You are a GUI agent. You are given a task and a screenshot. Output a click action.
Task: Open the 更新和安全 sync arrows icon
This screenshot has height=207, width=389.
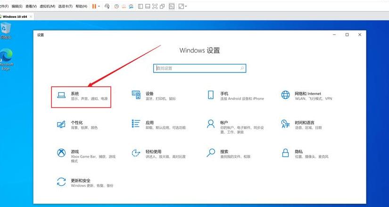pos(61,182)
